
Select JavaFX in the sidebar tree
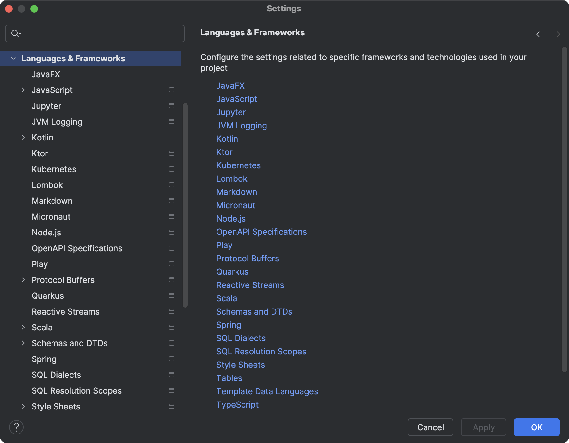(x=46, y=74)
